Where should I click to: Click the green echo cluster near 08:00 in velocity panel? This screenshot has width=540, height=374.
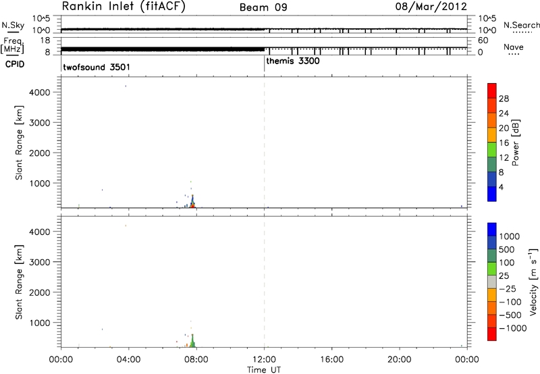coord(192,341)
